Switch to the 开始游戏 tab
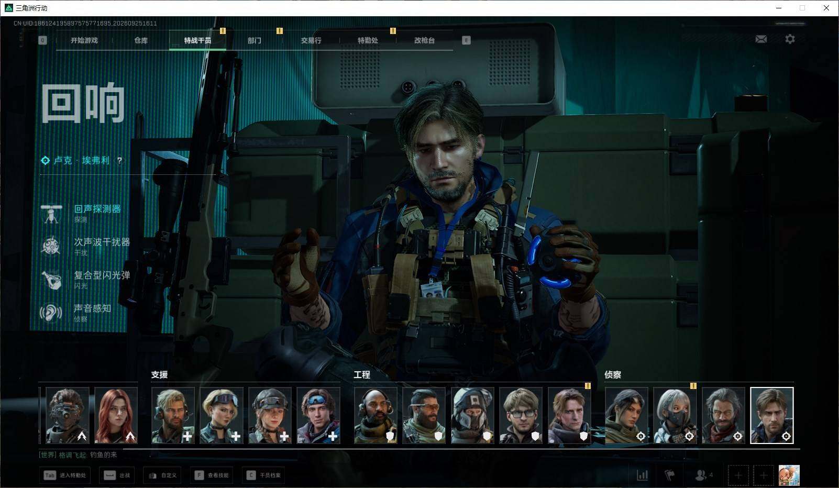 [x=84, y=40]
